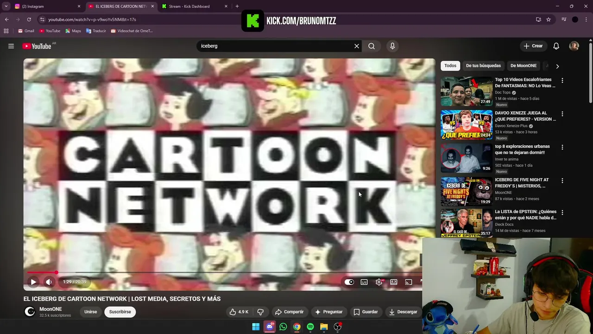Open WhatsApp from the taskbar
This screenshot has width=593, height=334.
283,327
